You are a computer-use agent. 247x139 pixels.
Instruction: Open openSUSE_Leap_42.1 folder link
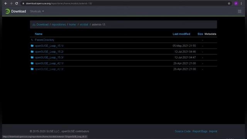tap(49, 63)
